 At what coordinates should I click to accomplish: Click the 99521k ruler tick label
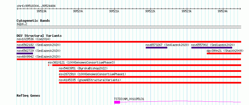pos(114,11)
